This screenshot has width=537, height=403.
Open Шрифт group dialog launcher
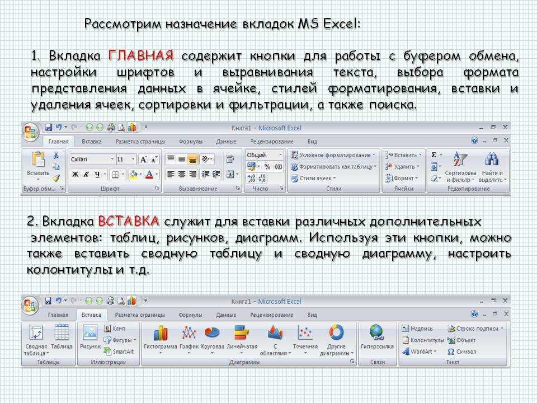coord(157,188)
